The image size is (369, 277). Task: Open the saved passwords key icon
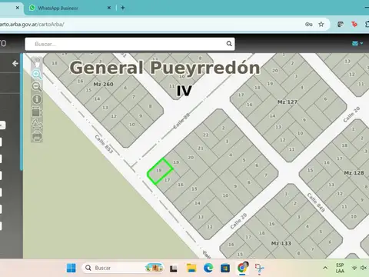click(x=309, y=25)
